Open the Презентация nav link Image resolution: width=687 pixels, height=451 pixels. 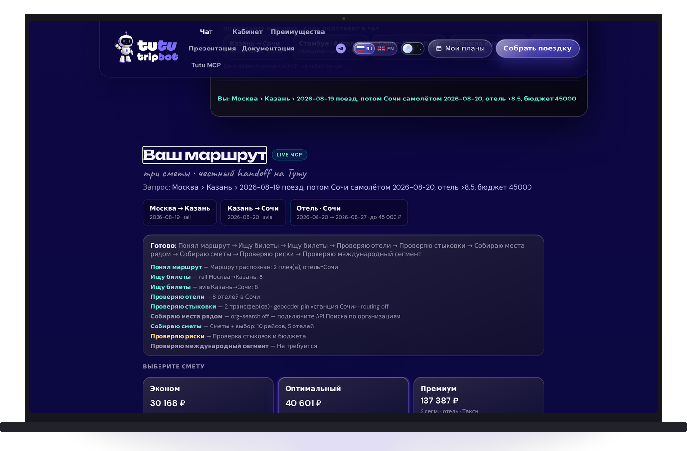click(212, 49)
